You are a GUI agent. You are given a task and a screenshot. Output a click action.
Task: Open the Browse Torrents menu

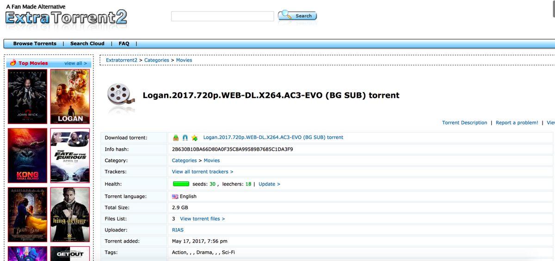click(x=35, y=43)
